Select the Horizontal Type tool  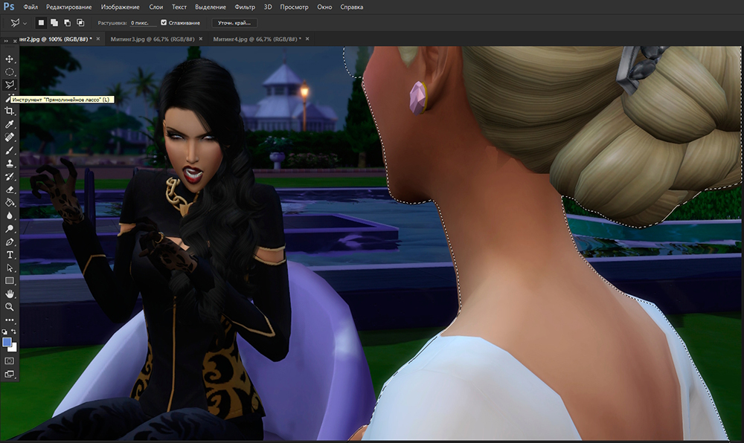[10, 255]
